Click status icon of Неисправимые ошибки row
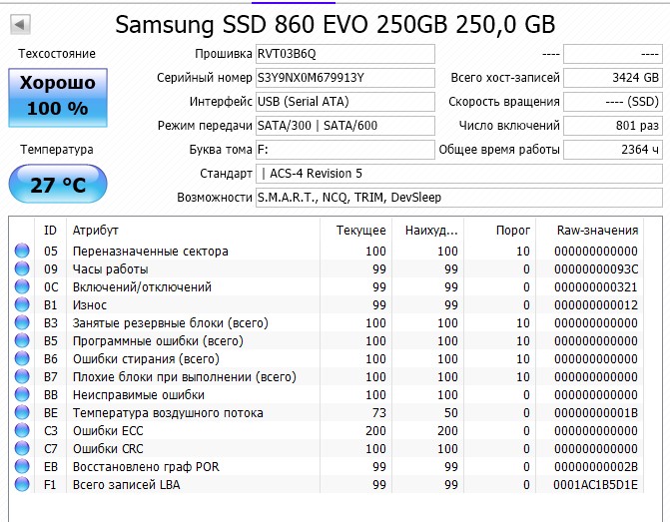Image resolution: width=670 pixels, height=522 pixels. 22,394
